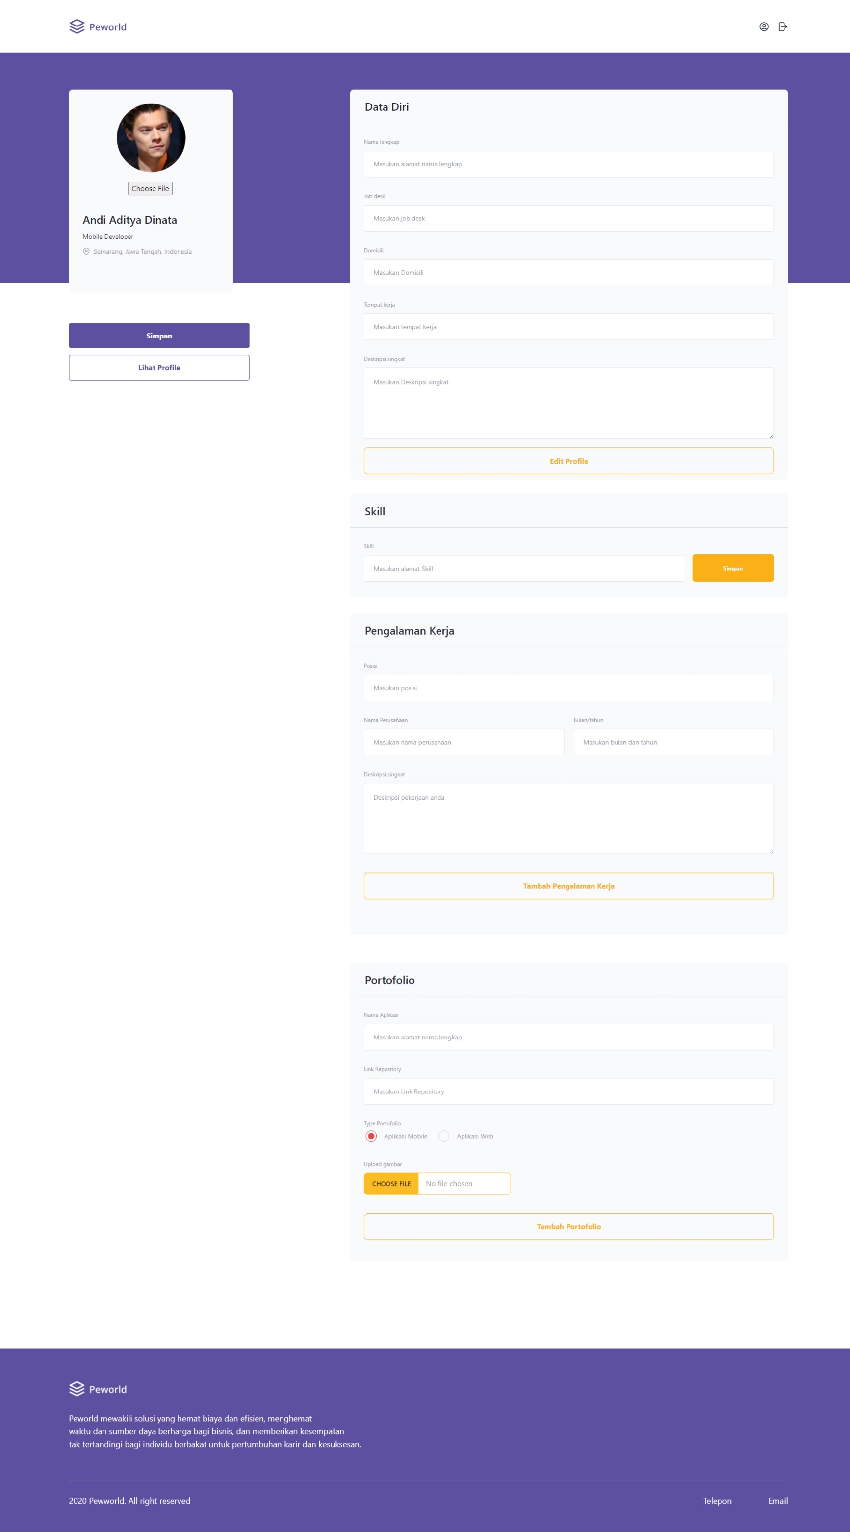Screen dimensions: 850x1532
Task: Click the Peworld logo in the header
Action: (x=98, y=26)
